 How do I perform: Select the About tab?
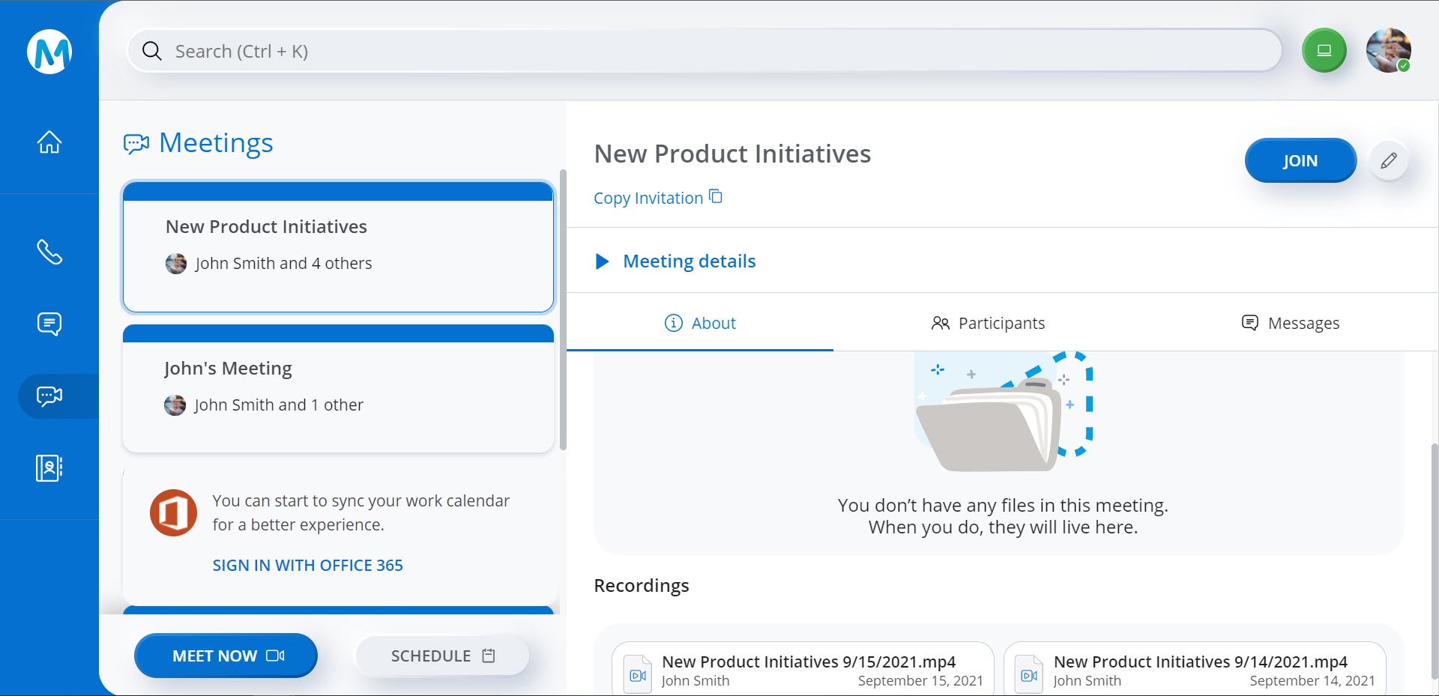(700, 323)
